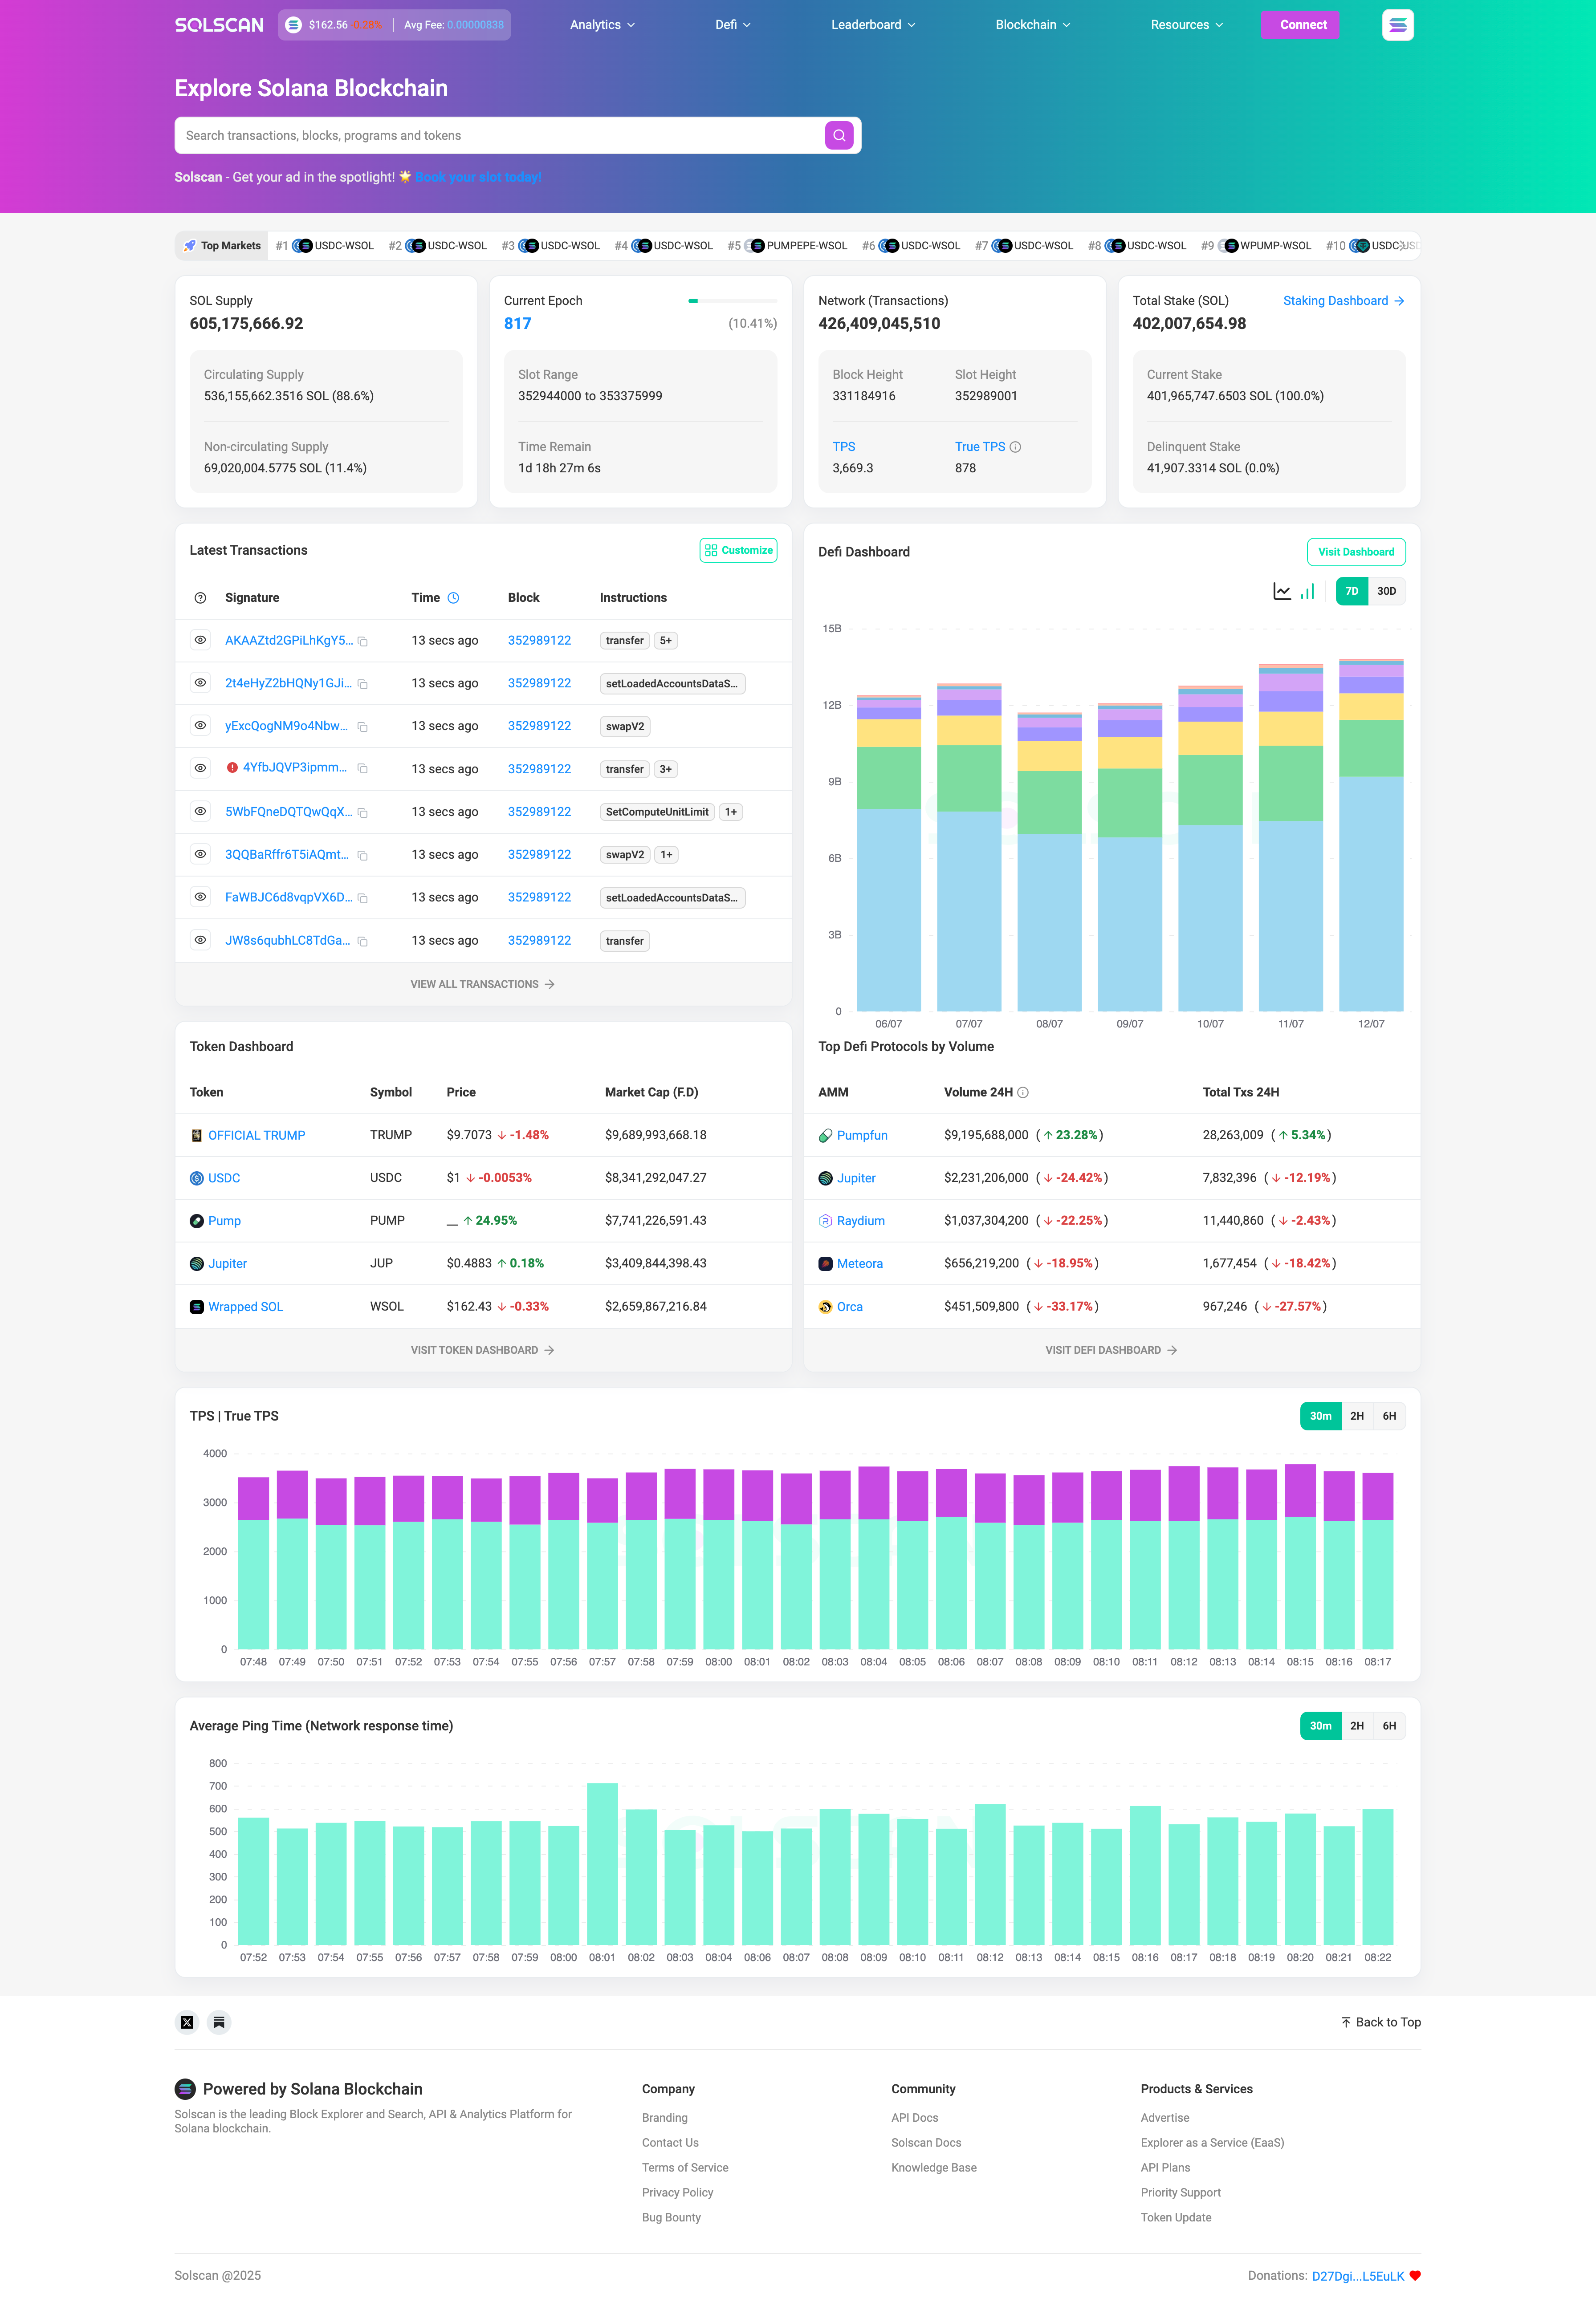Click the clock icon beside Time header
Viewport: 1596px width, 2298px height.
coord(453,598)
